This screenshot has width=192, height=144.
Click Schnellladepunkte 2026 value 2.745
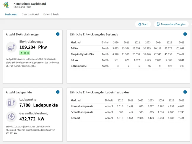click(x=181, y=112)
